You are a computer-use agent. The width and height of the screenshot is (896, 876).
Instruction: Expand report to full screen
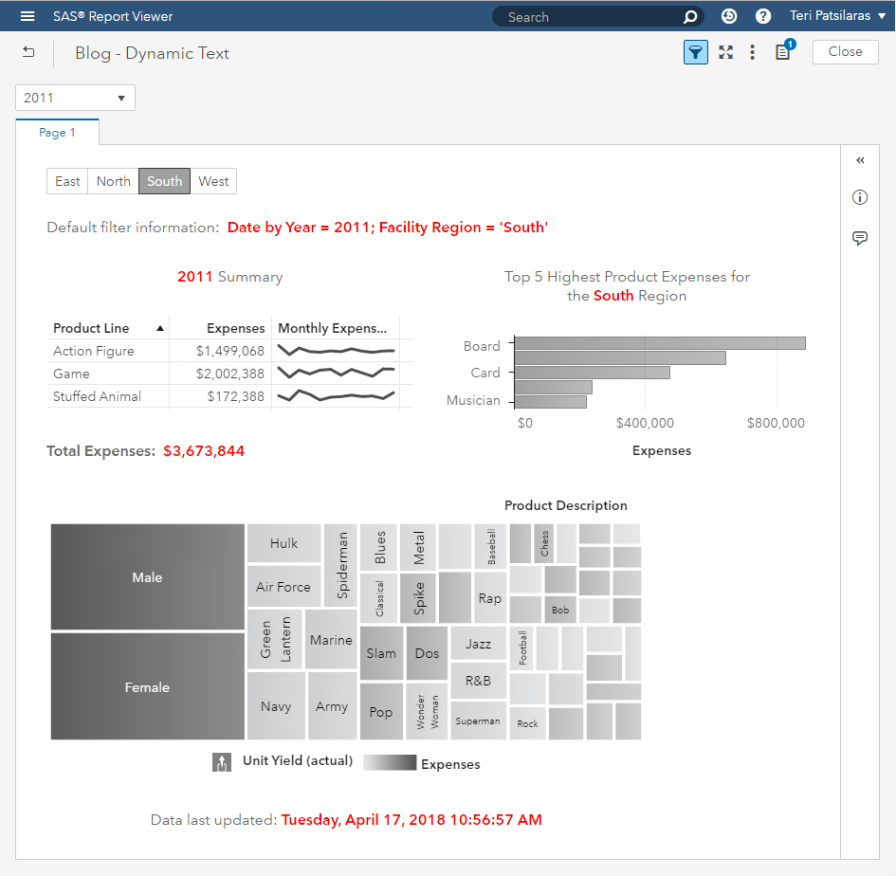tap(725, 52)
